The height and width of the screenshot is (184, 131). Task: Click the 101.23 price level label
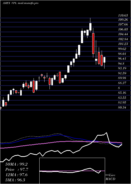[123, 44]
